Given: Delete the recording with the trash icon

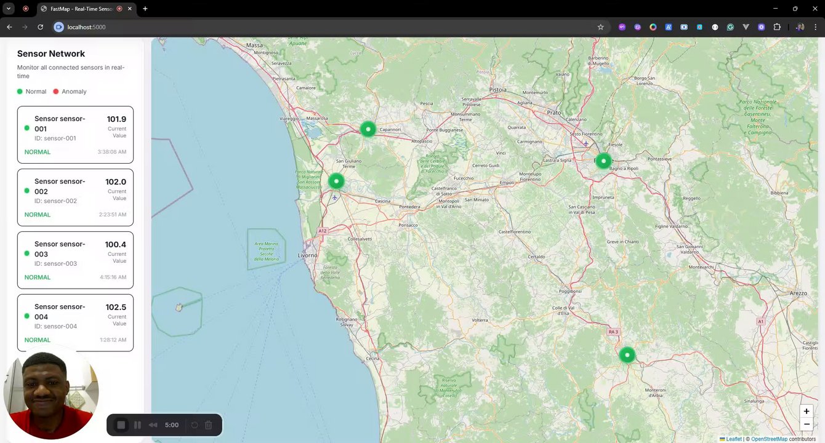Looking at the screenshot, I should [x=209, y=425].
